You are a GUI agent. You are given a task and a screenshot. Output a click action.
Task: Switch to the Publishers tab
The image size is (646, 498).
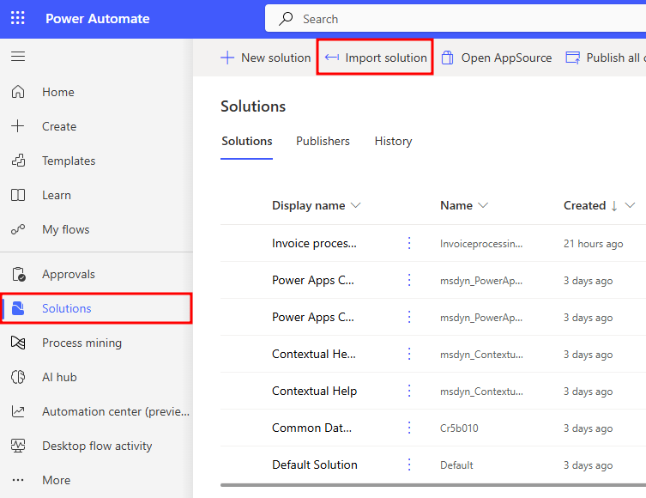coord(323,141)
